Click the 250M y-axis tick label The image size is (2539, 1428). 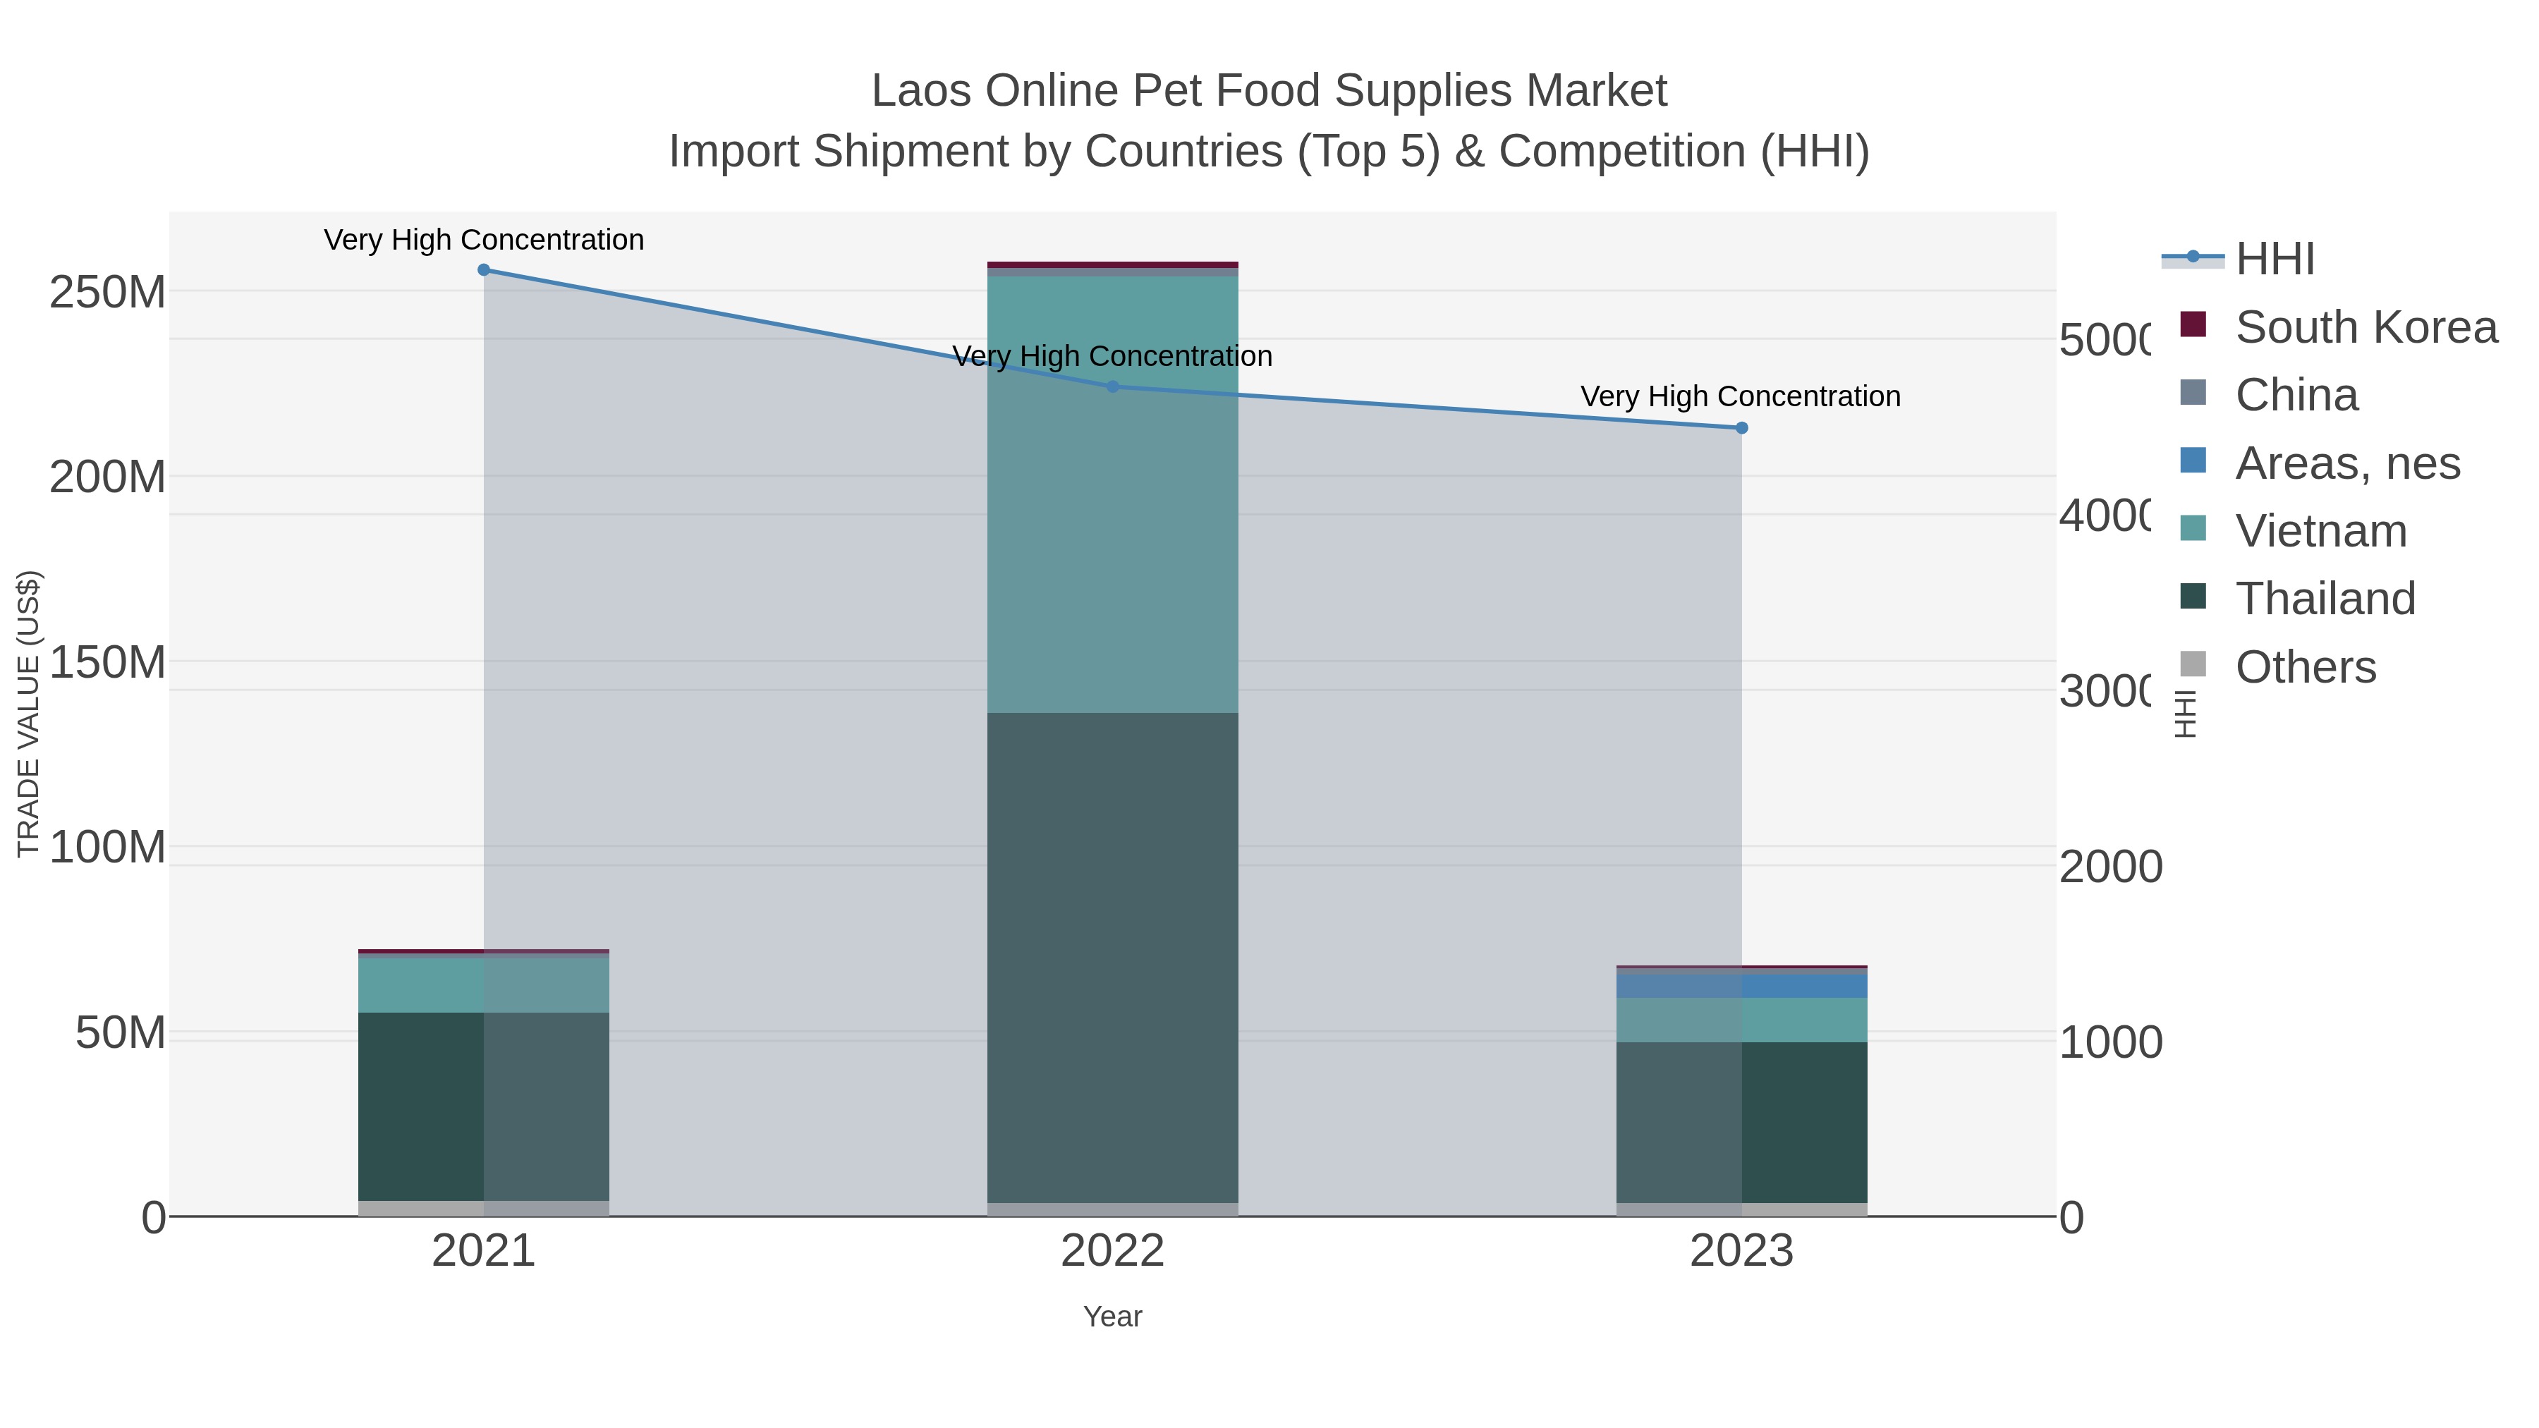(107, 293)
